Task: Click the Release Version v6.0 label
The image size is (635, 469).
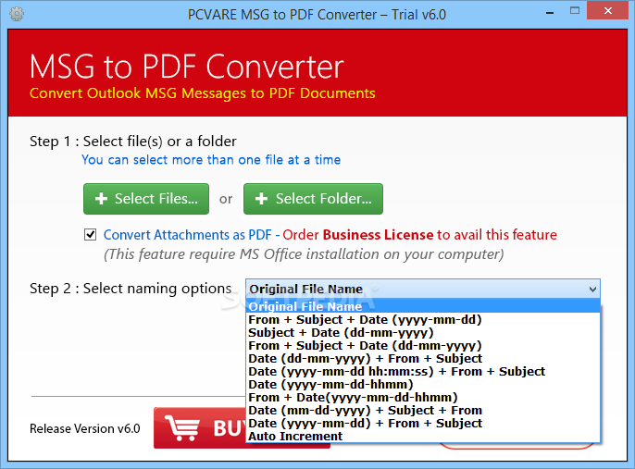Action: tap(84, 428)
